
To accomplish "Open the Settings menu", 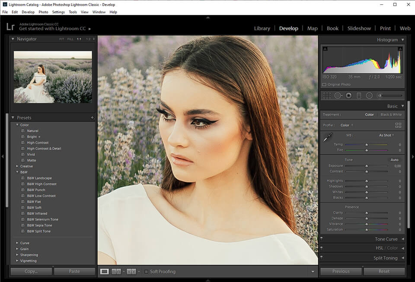I will [58, 12].
